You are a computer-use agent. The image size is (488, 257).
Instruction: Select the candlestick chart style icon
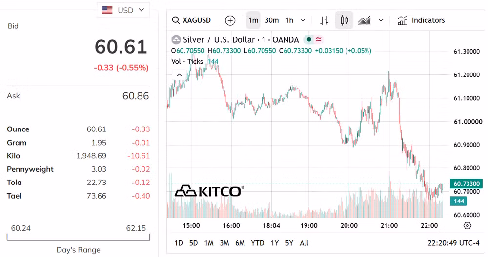point(344,20)
